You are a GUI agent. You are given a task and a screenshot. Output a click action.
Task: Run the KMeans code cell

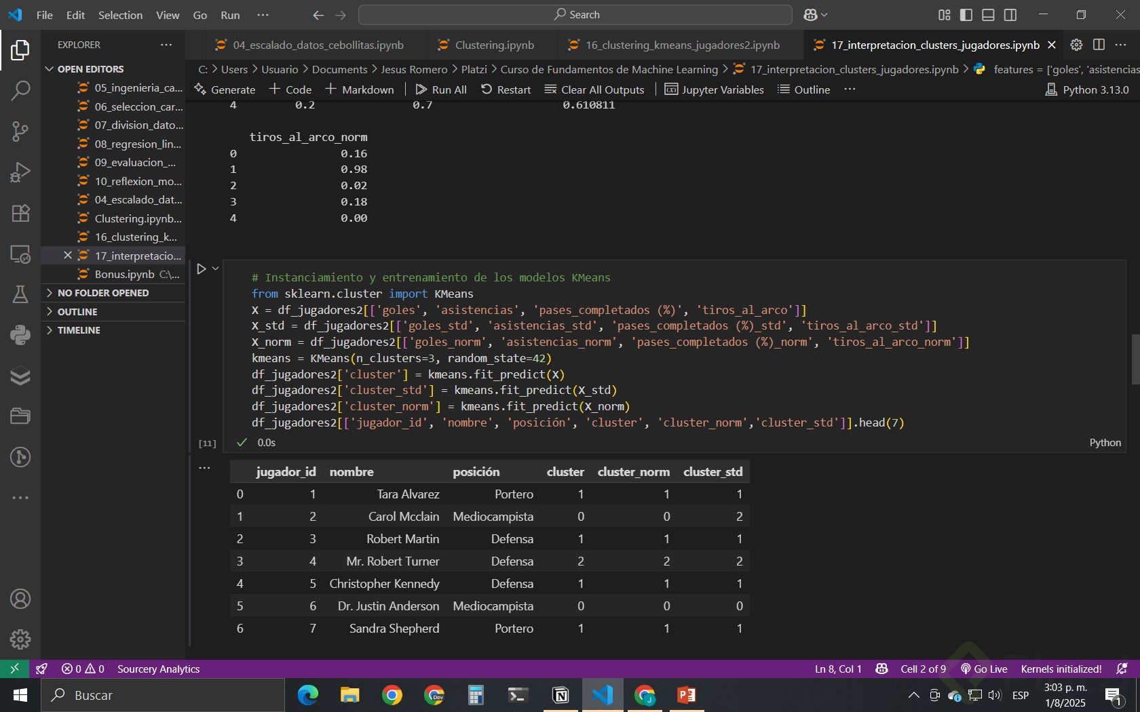click(202, 269)
